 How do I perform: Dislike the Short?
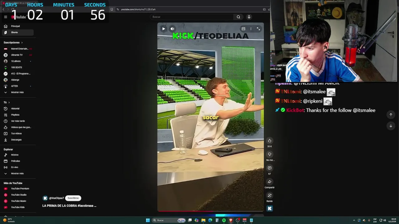270,154
